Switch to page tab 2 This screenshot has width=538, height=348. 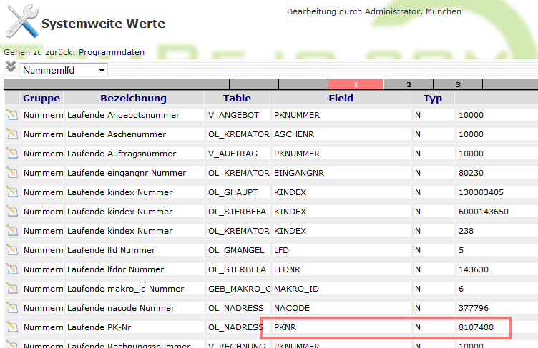pyautogui.click(x=409, y=84)
